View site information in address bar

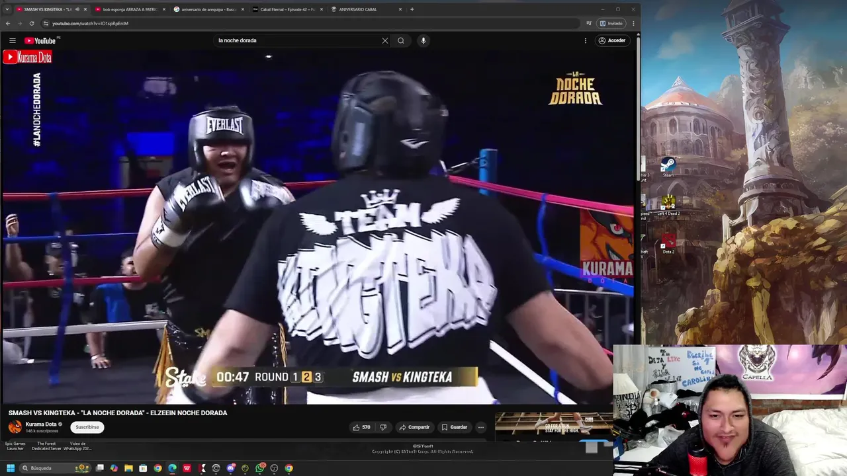(x=46, y=23)
